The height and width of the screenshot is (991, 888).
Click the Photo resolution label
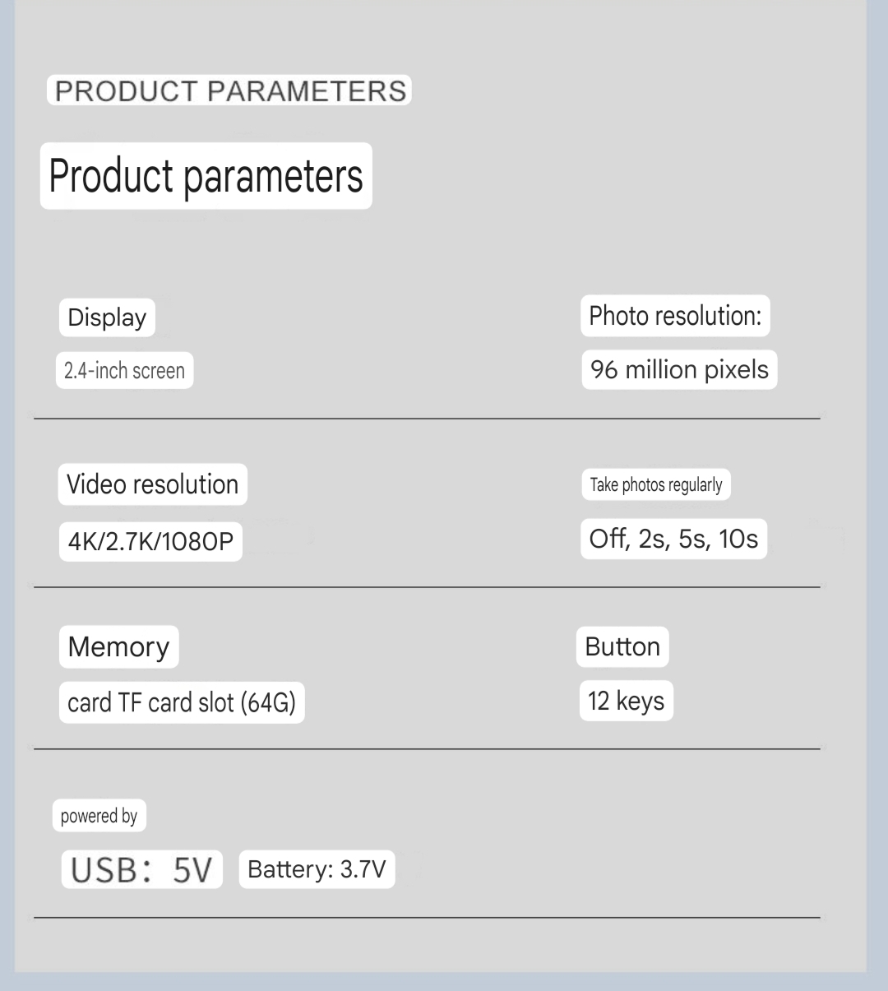tap(675, 316)
